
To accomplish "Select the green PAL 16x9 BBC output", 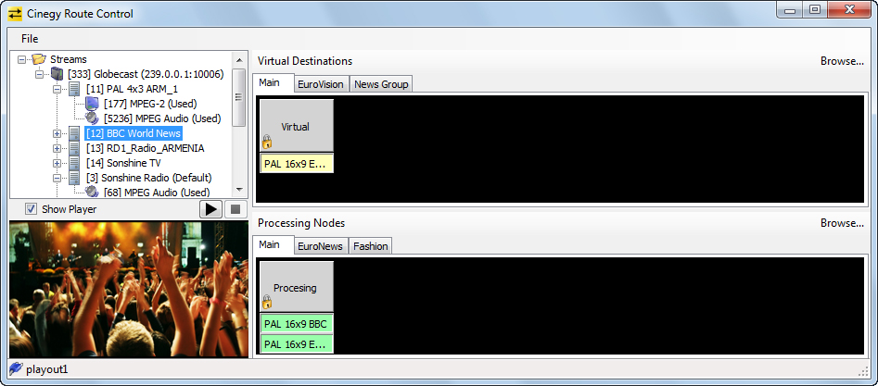I will (x=295, y=324).
